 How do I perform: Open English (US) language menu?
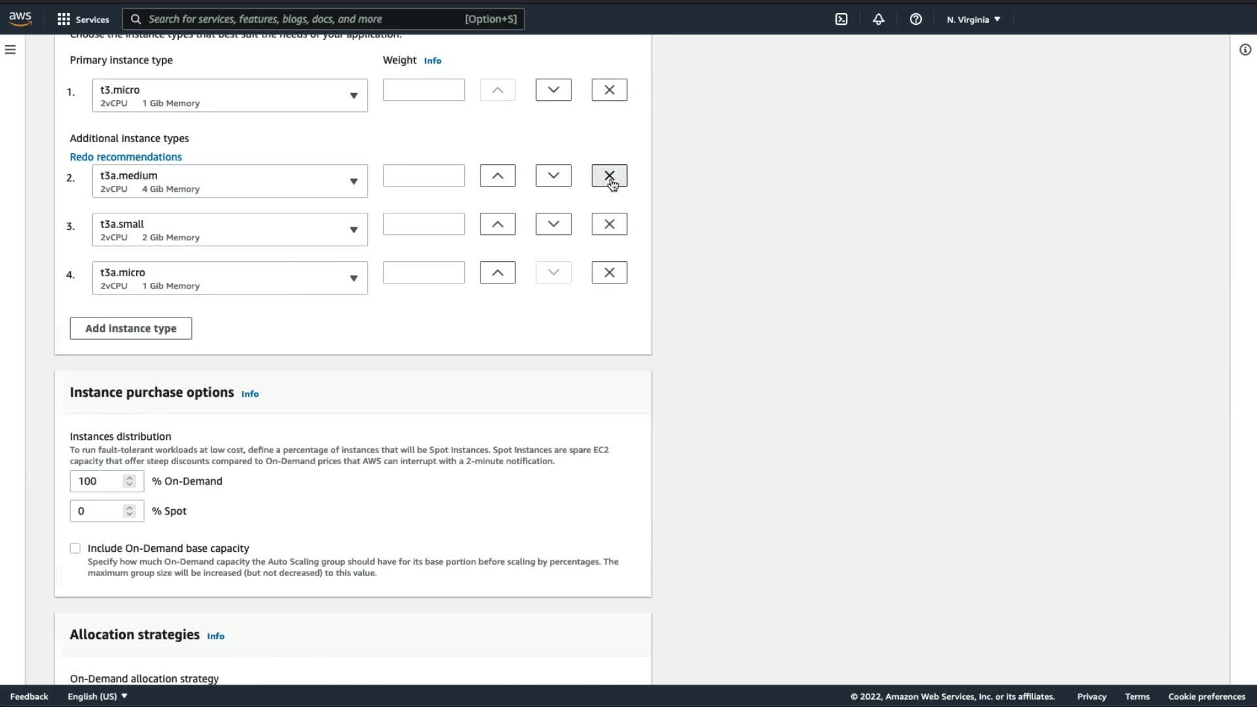[98, 697]
